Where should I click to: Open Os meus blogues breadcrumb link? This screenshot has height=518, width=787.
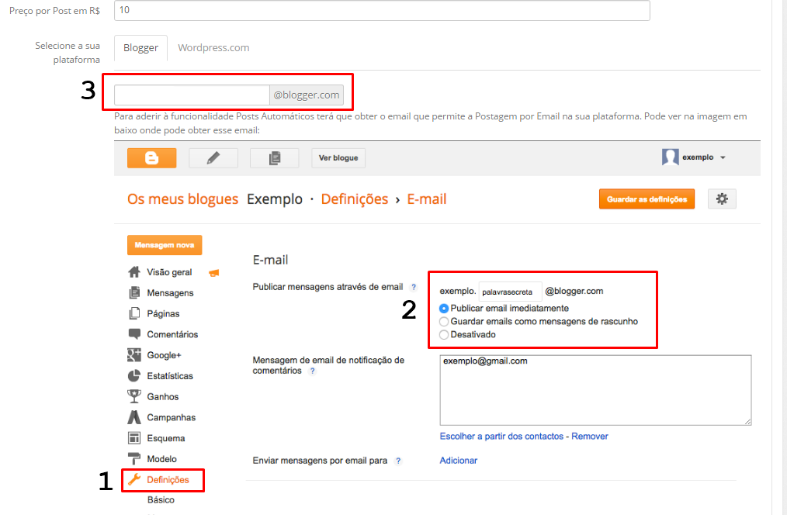click(x=182, y=199)
